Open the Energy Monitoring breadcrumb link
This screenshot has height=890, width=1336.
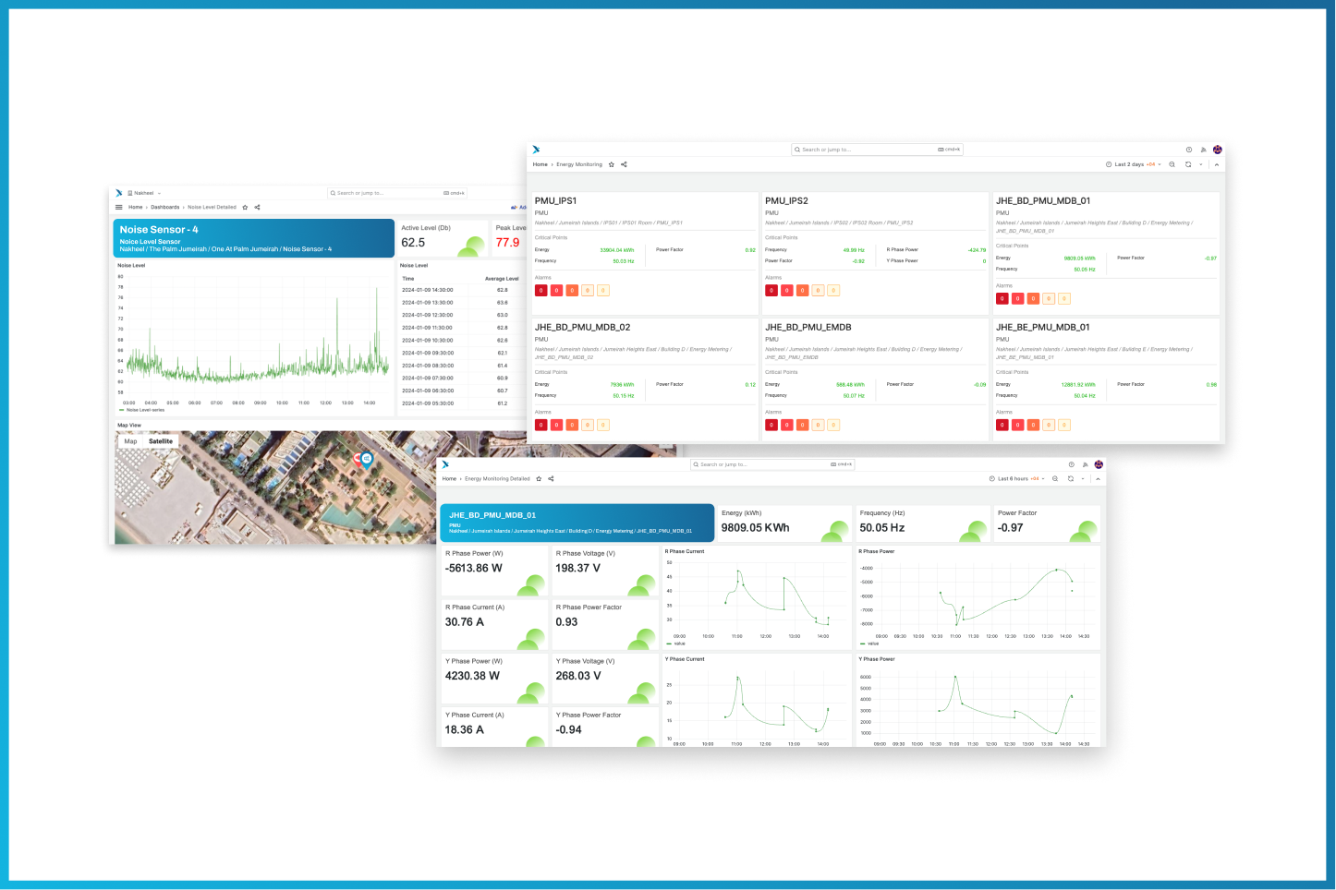pyautogui.click(x=578, y=164)
